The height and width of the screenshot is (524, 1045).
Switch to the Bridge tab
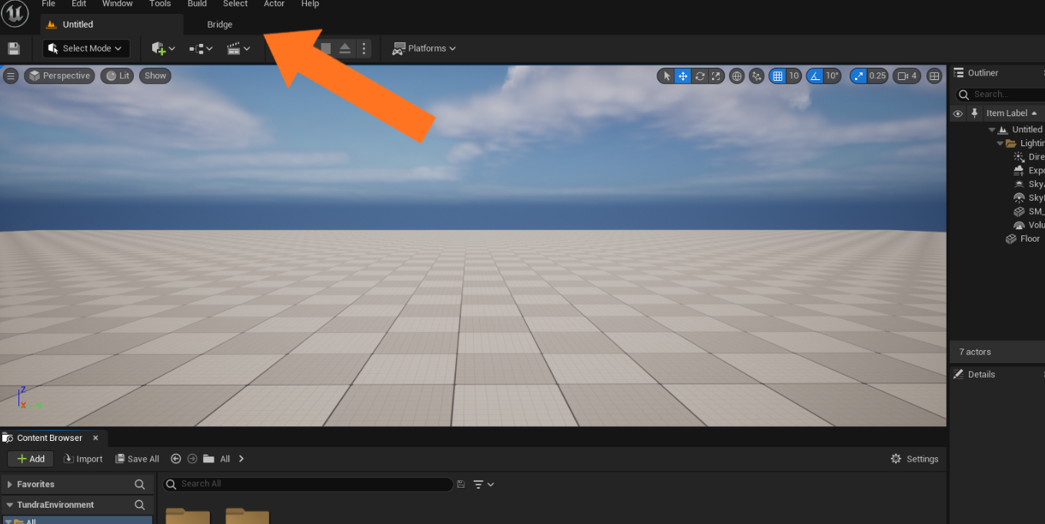coord(219,25)
